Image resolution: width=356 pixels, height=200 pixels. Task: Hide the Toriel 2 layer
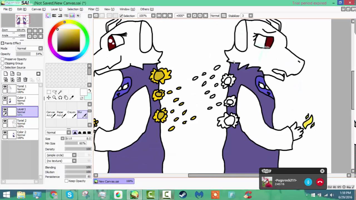(x=5, y=121)
